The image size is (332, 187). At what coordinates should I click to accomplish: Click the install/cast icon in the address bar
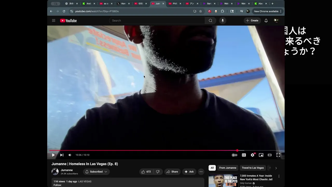click(x=195, y=11)
